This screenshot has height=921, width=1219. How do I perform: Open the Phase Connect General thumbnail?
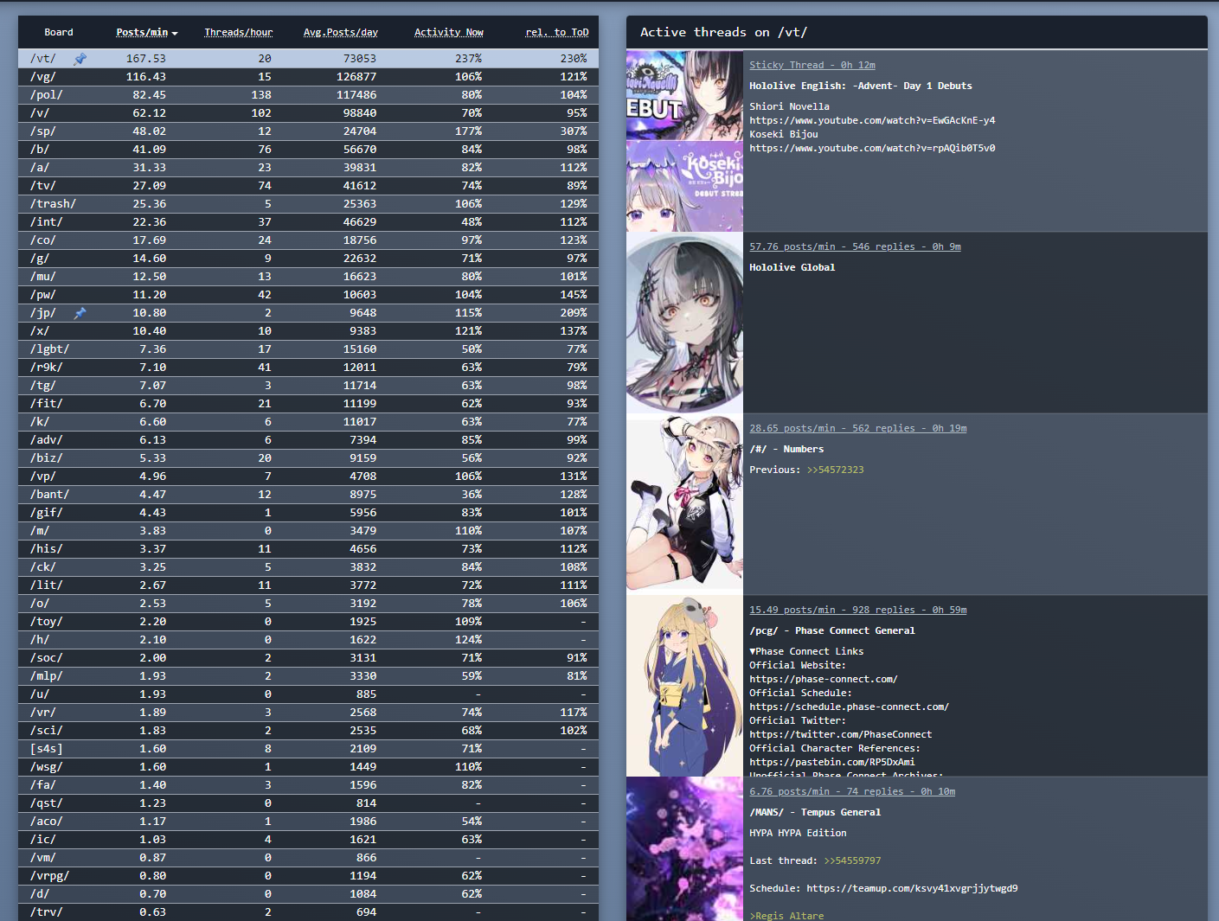[684, 686]
